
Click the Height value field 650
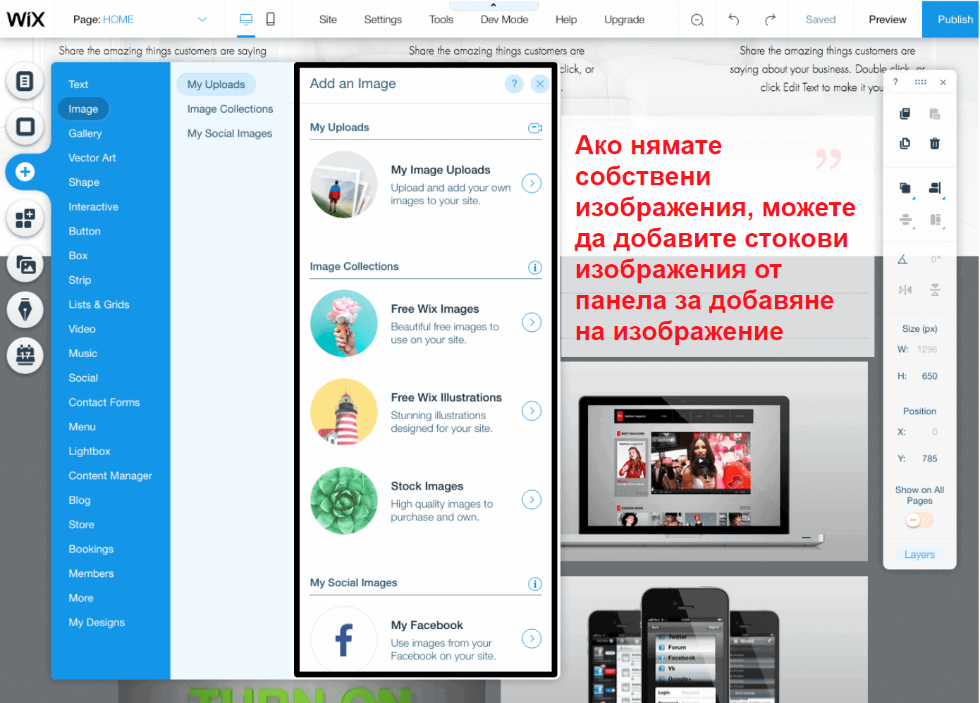(929, 376)
